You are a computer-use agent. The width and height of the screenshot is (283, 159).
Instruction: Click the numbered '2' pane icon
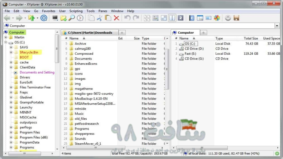180,18
